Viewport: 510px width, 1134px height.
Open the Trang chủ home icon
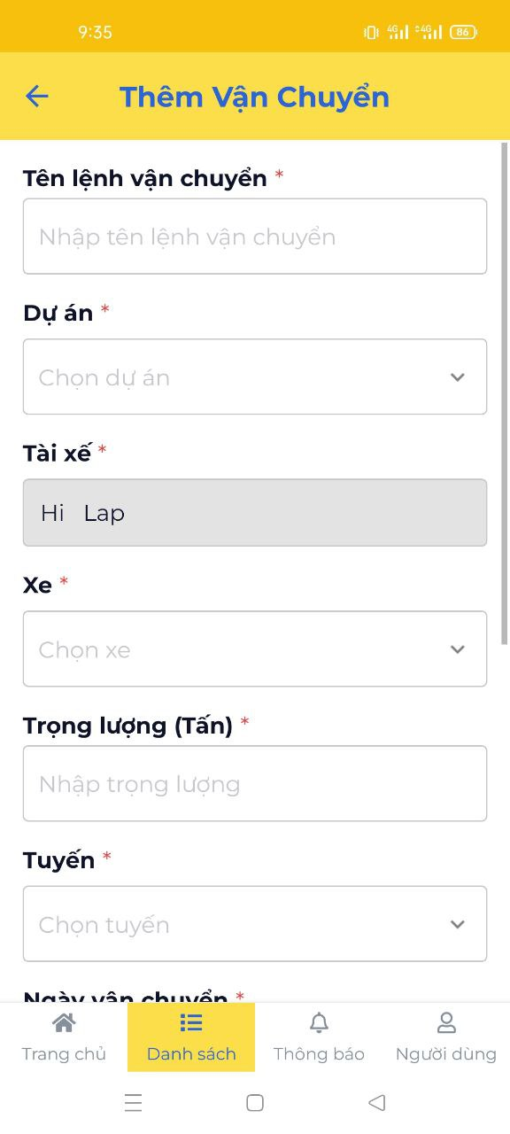click(64, 1023)
